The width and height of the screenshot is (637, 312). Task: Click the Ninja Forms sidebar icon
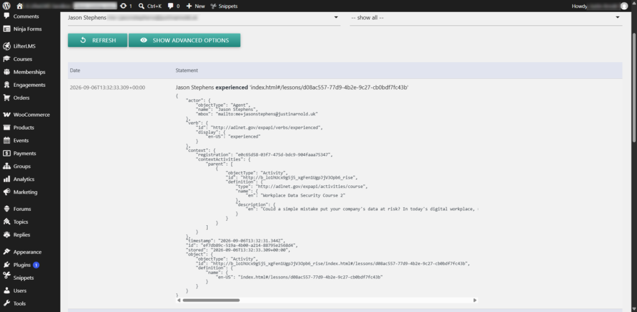point(6,29)
